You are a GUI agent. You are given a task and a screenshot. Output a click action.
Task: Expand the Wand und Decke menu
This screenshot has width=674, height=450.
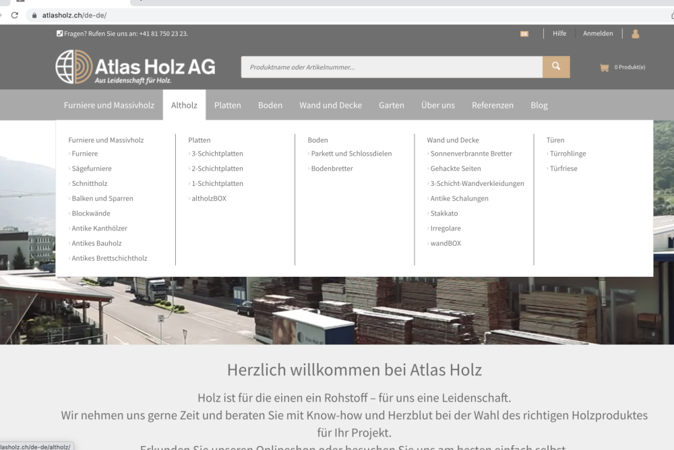(x=330, y=105)
